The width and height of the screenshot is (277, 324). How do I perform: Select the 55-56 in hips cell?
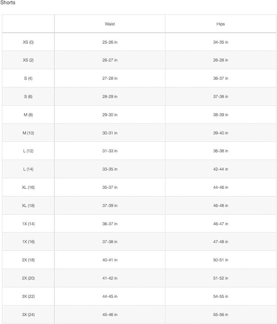point(220,315)
